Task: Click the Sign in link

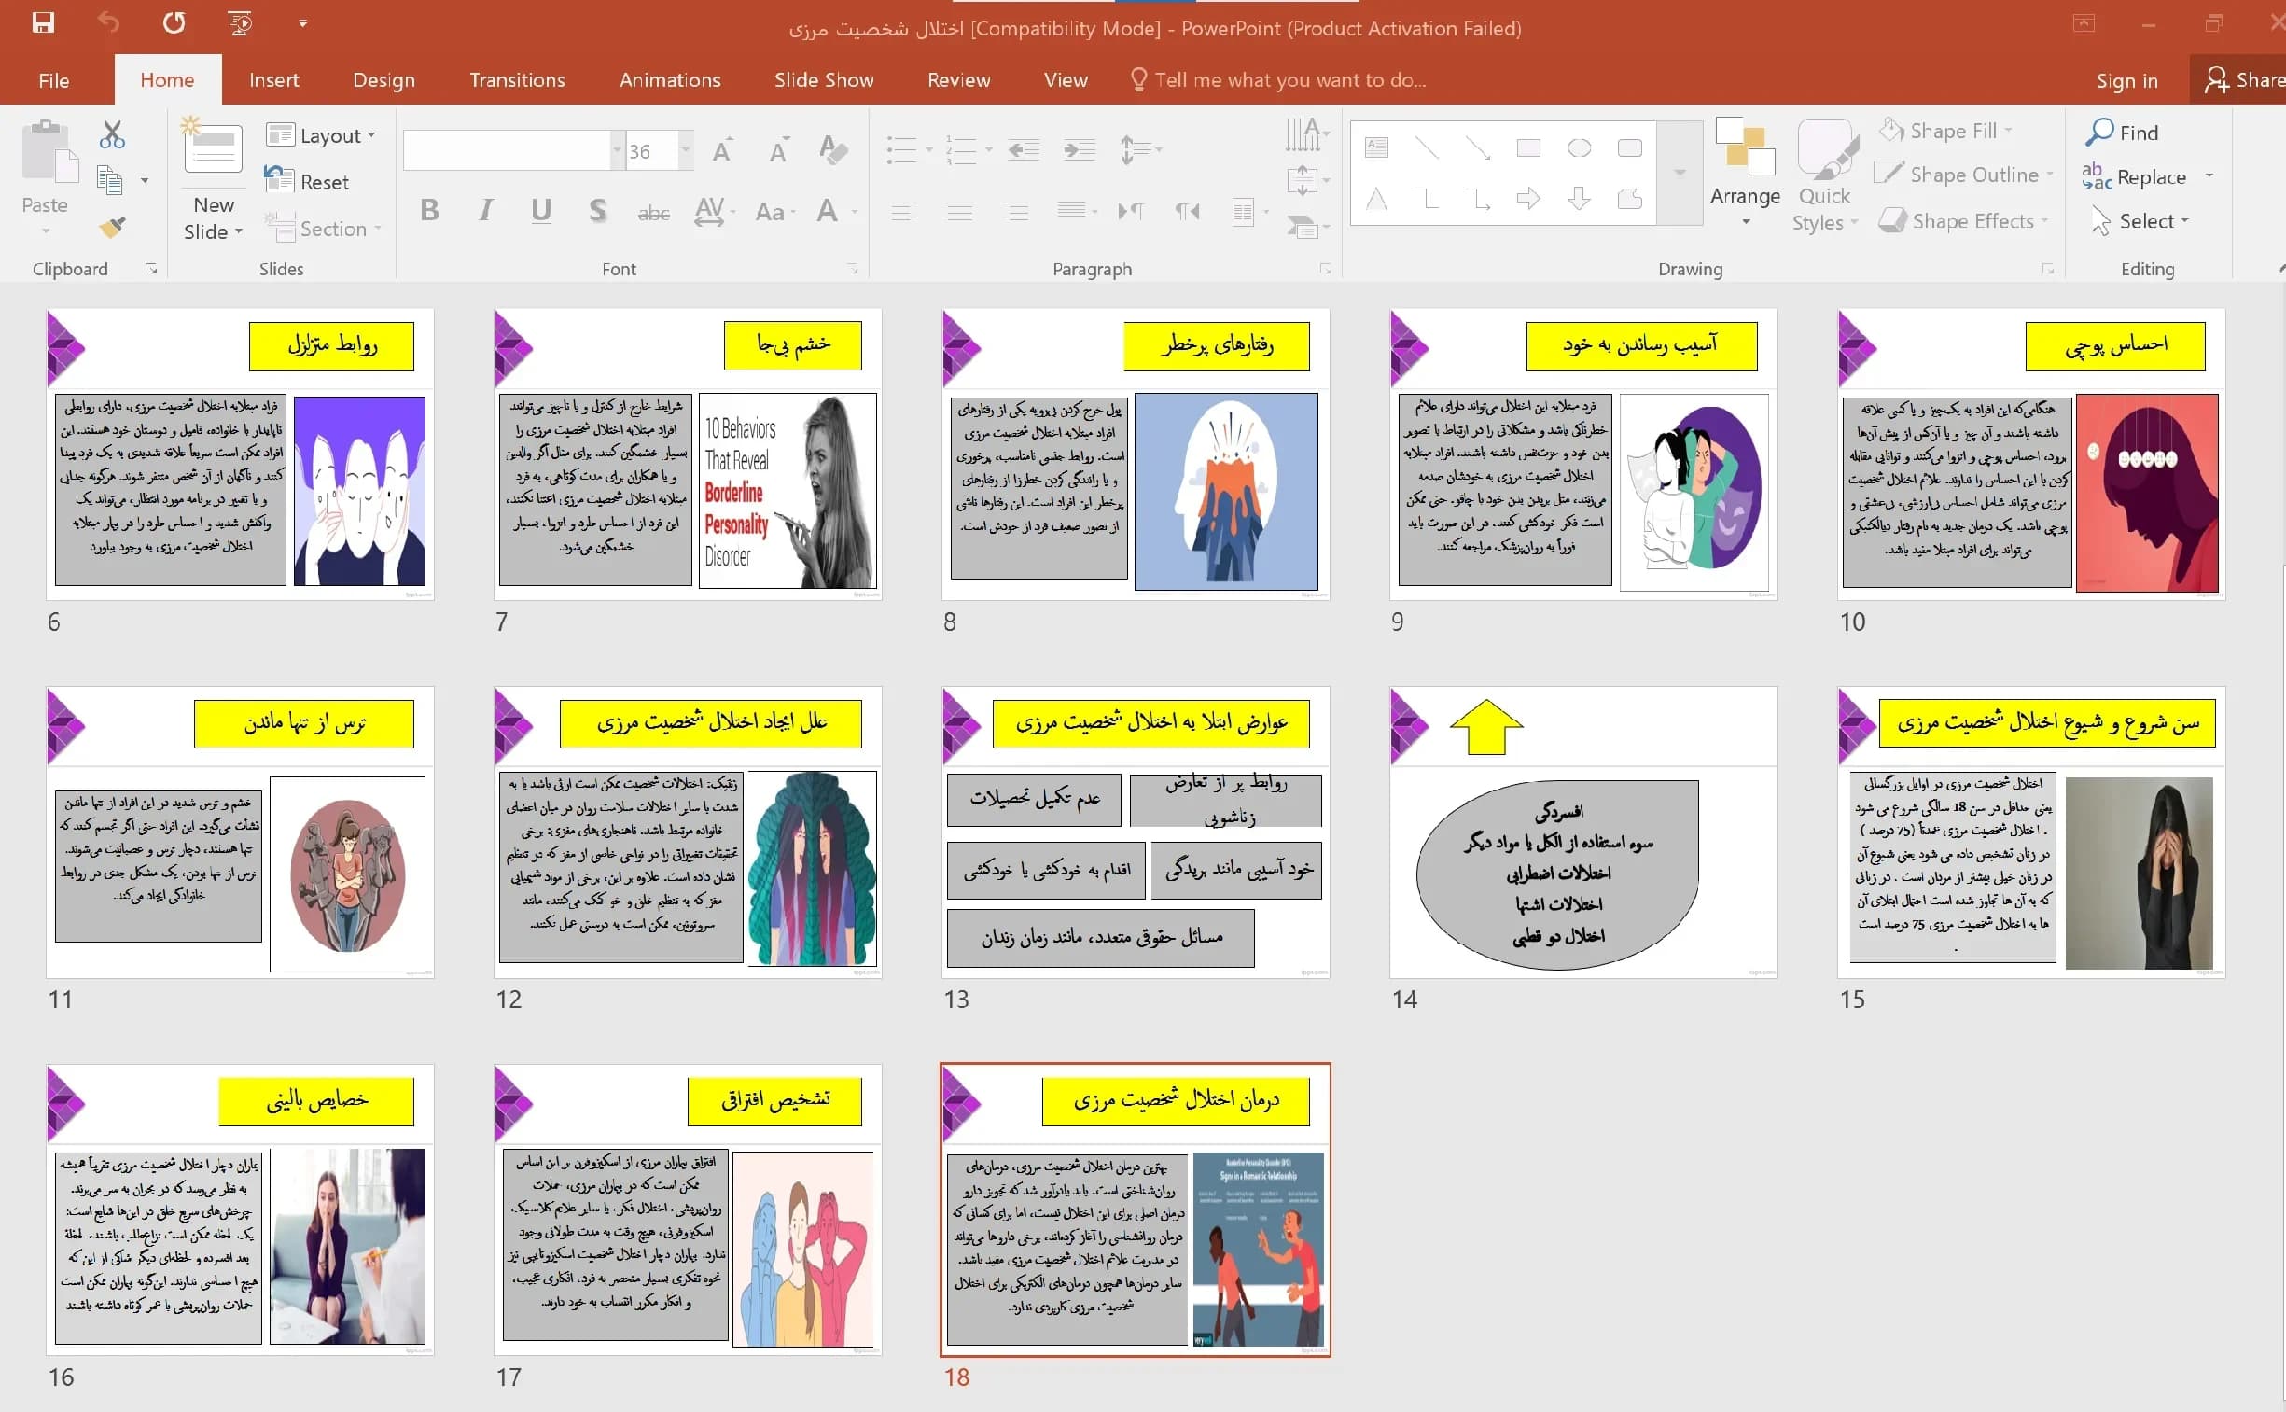Action: coord(2126,81)
